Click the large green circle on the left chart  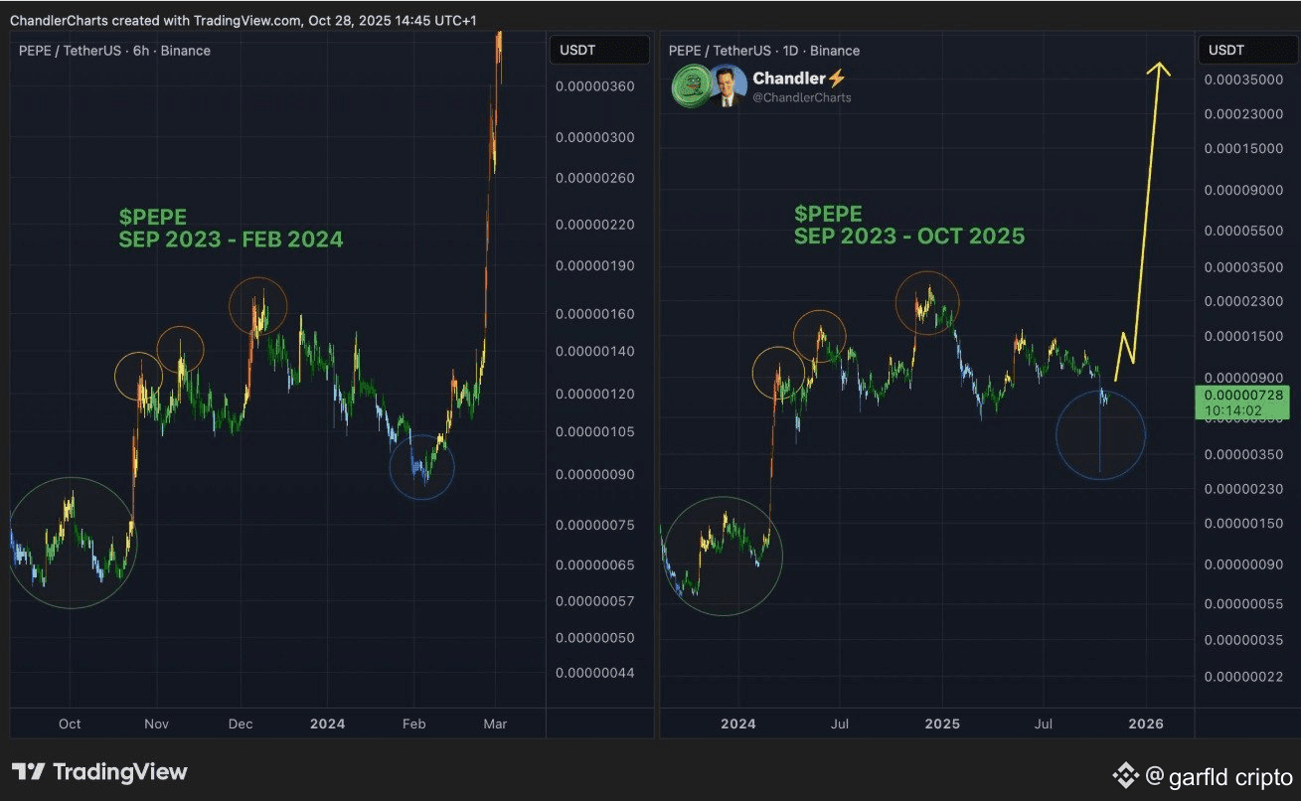tap(72, 543)
